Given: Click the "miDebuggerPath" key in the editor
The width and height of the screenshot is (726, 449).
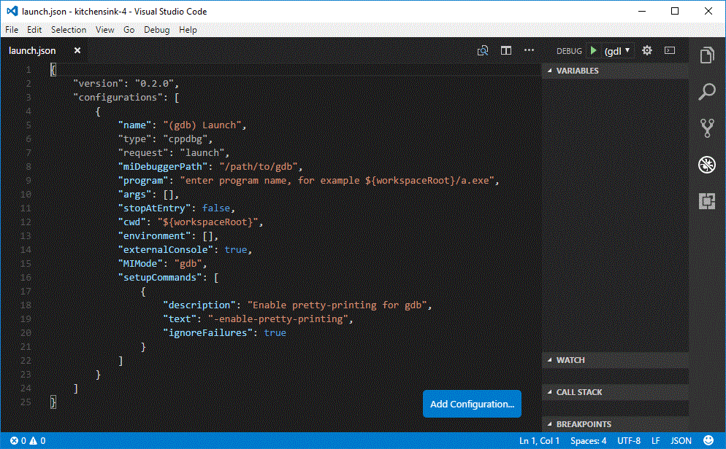Looking at the screenshot, I should coord(163,167).
